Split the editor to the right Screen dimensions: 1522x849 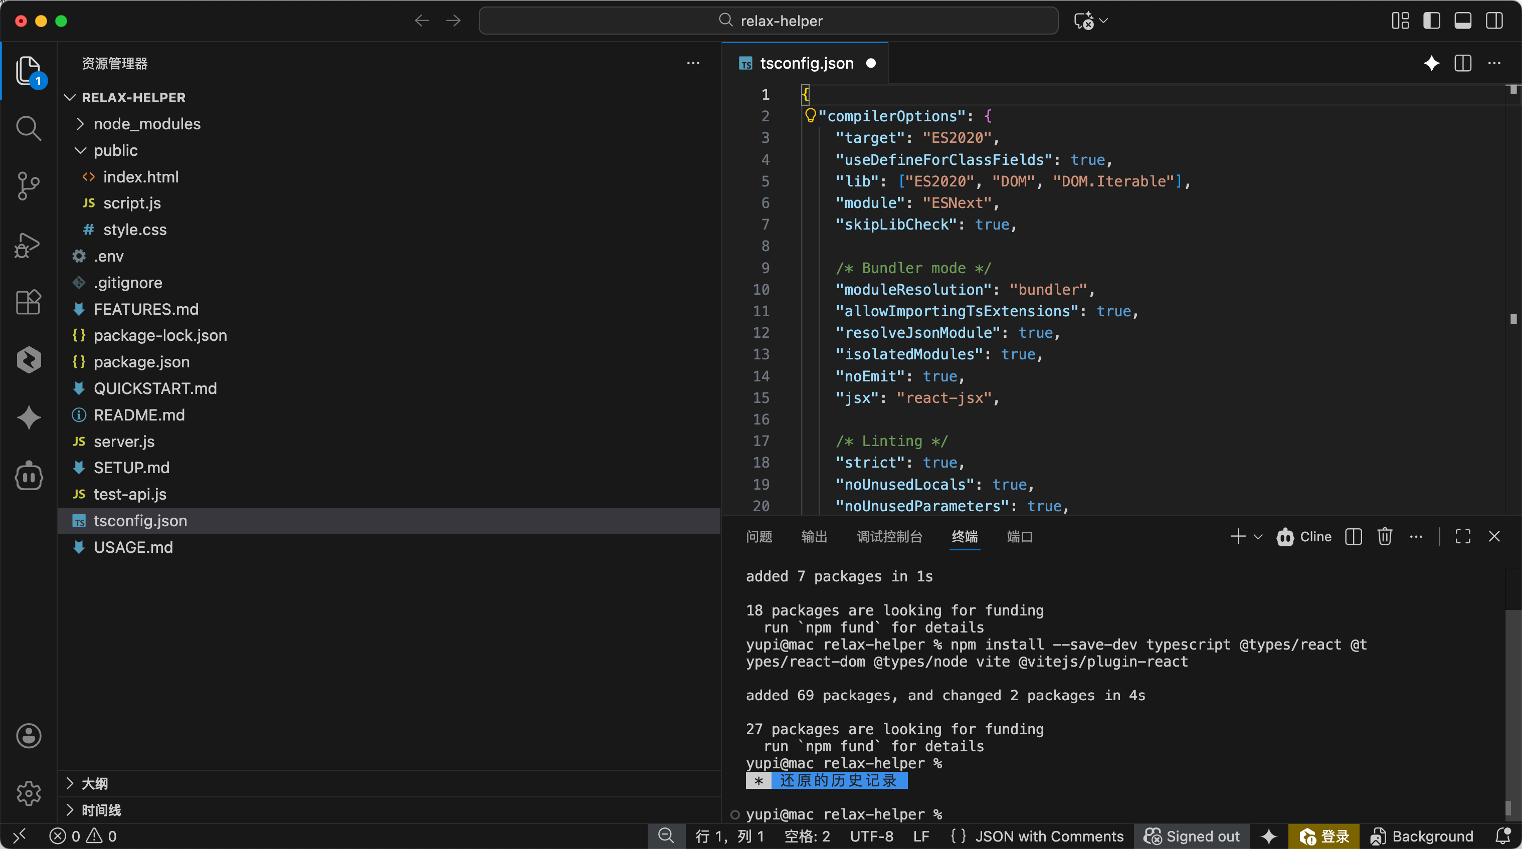1462,63
